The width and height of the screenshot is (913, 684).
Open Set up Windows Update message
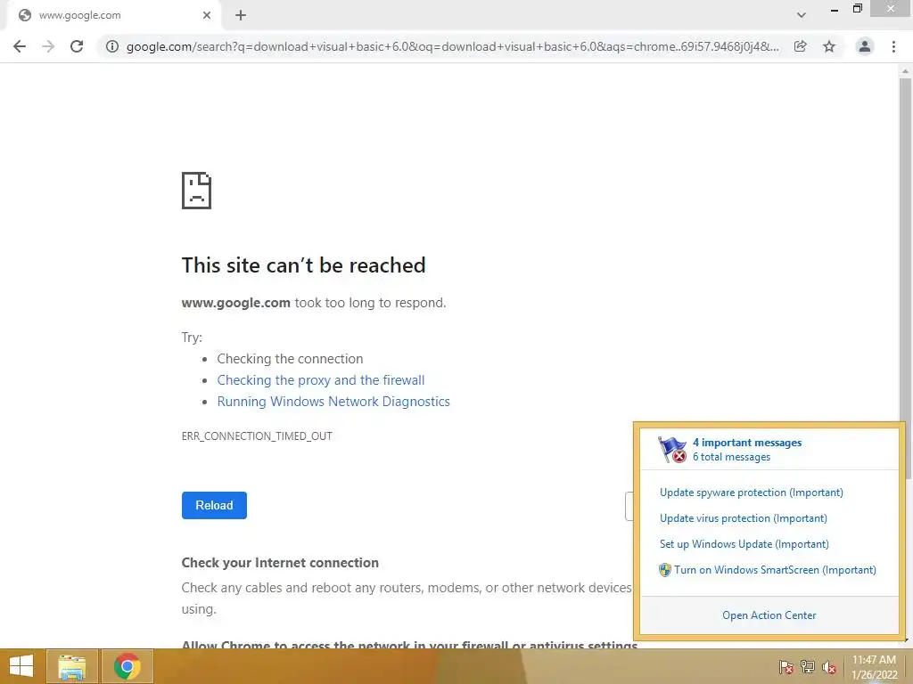[744, 544]
